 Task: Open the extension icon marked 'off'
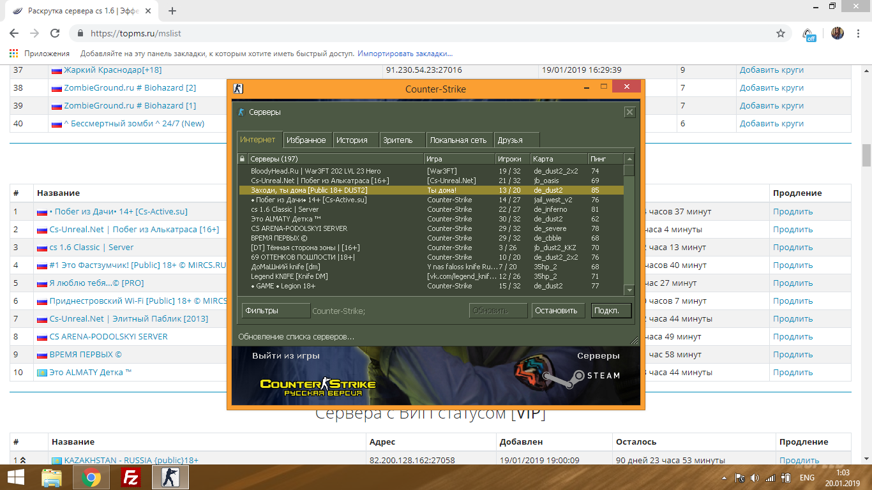click(809, 34)
